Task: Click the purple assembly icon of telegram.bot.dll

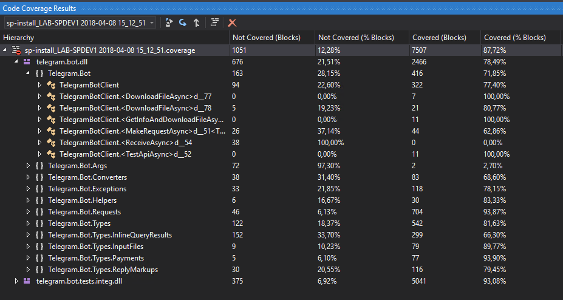Action: coord(27,62)
